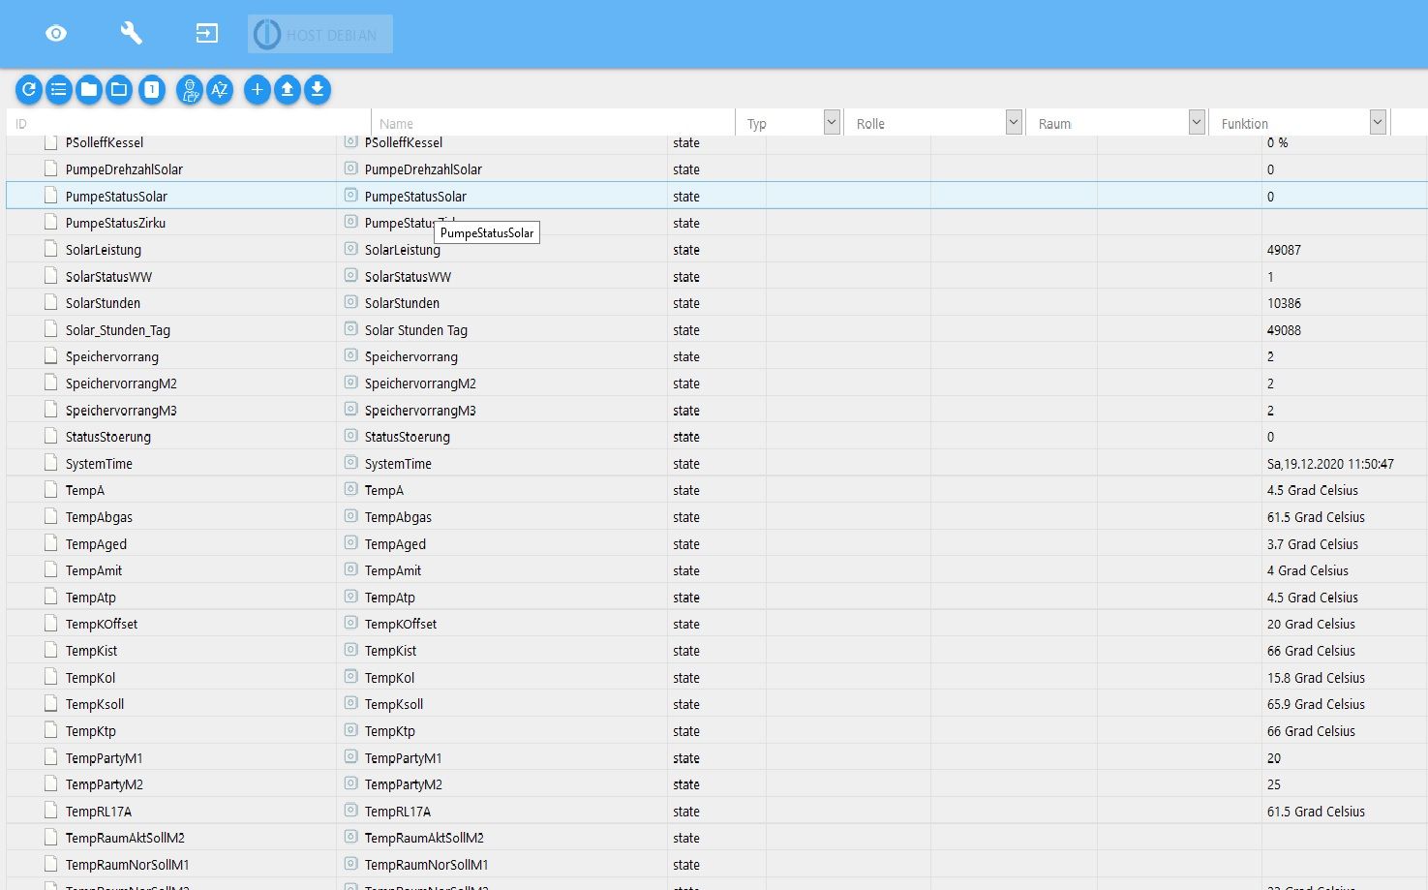Upload objects with the up-arrow icon
This screenshot has height=890, width=1428.
[287, 90]
